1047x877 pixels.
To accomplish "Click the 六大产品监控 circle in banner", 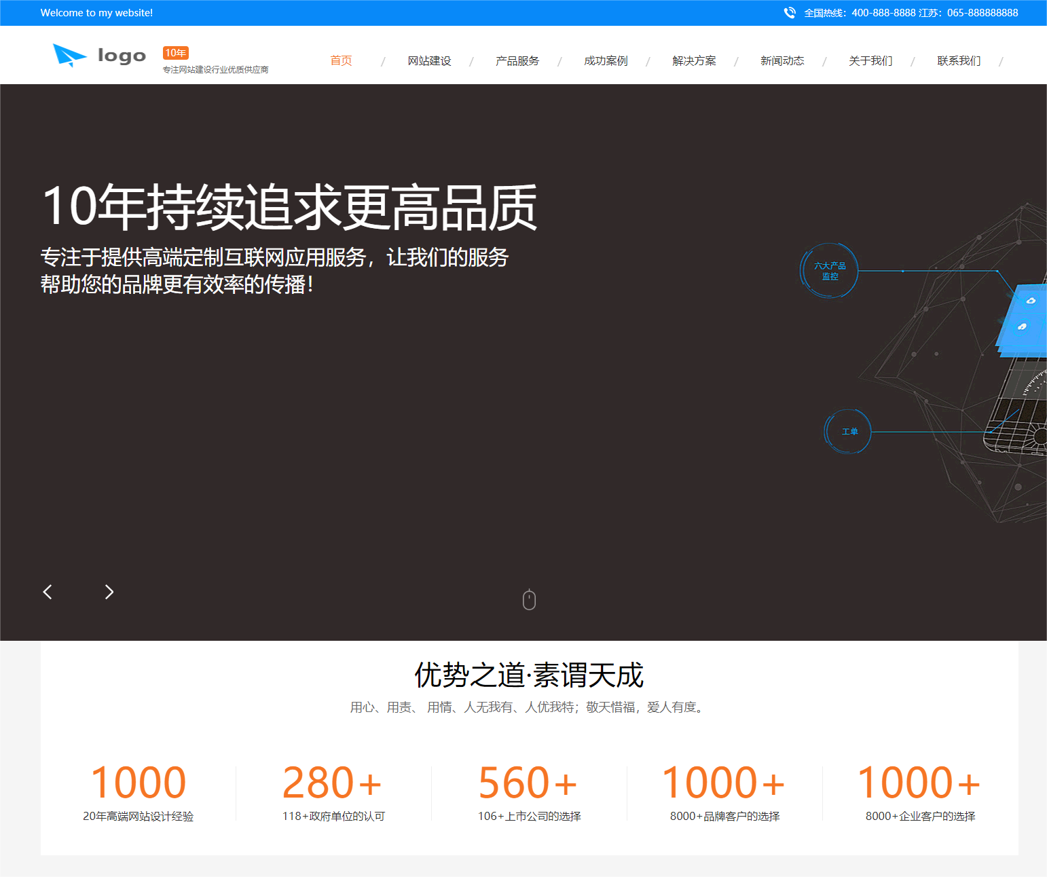I will point(829,271).
